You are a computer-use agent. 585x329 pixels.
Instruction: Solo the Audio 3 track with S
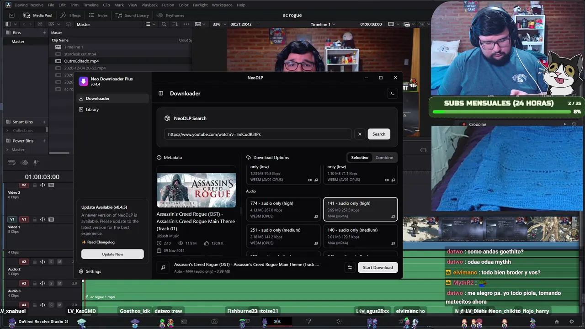tap(51, 283)
